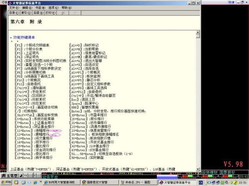Viewport: 249px width, 186px height.
Task: Click the blue progress bar in the status strip
Action: [x=167, y=177]
